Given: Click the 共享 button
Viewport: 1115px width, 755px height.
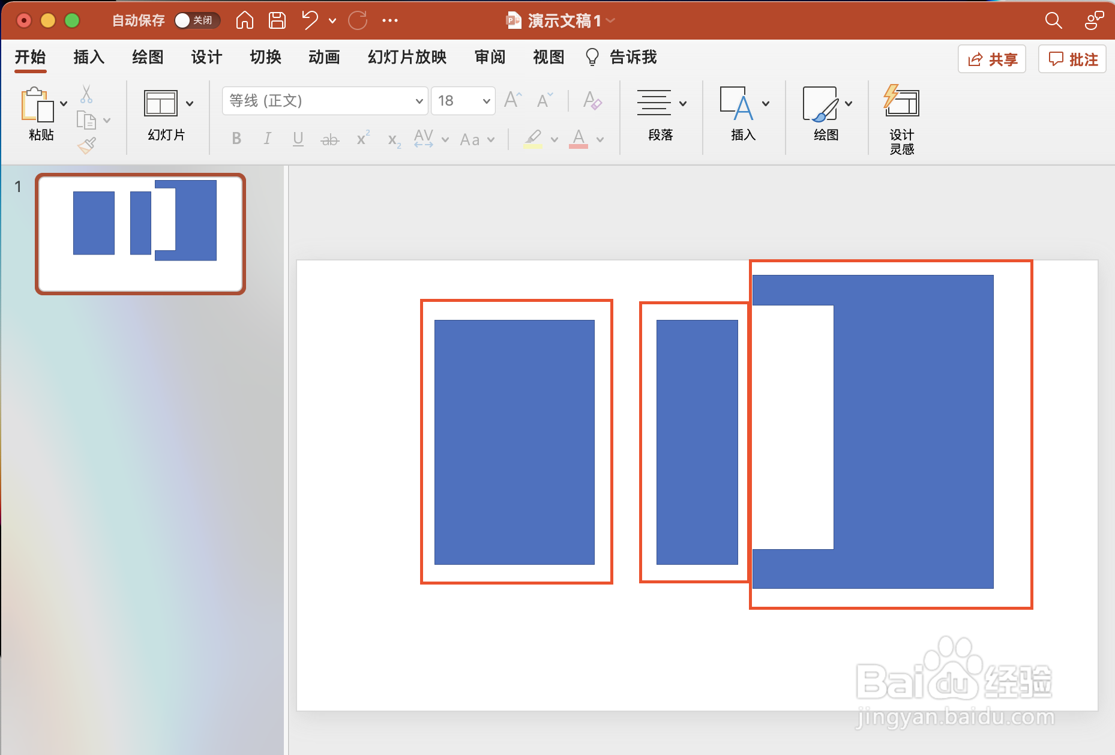Looking at the screenshot, I should click(992, 59).
